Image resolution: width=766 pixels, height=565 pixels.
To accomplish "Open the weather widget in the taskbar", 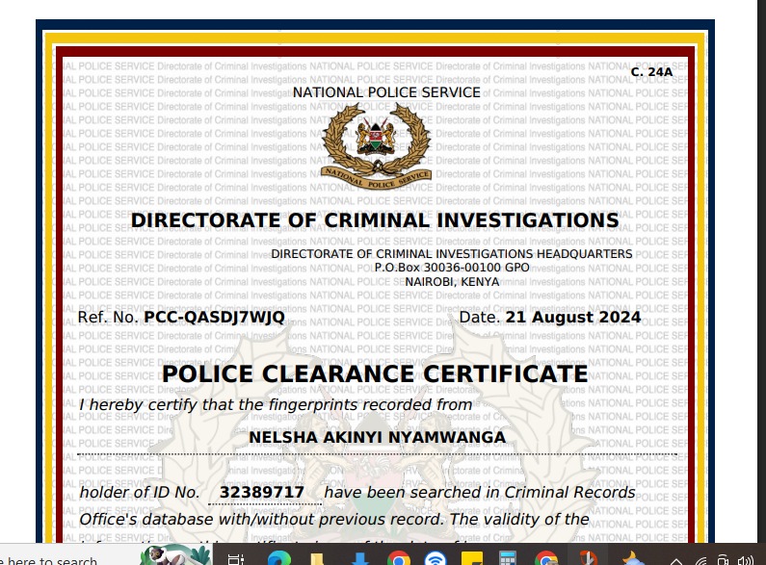I will coord(635,559).
